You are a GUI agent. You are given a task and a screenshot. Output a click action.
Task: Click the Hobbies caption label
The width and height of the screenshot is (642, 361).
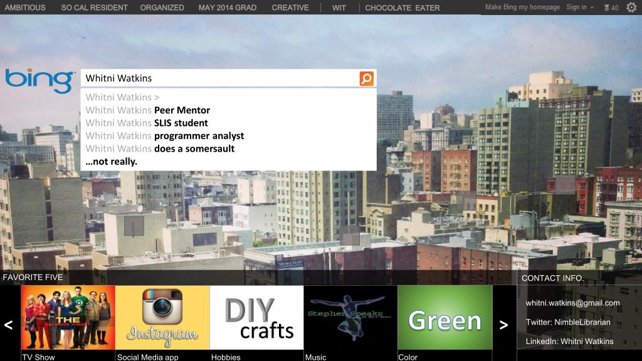coord(226,357)
